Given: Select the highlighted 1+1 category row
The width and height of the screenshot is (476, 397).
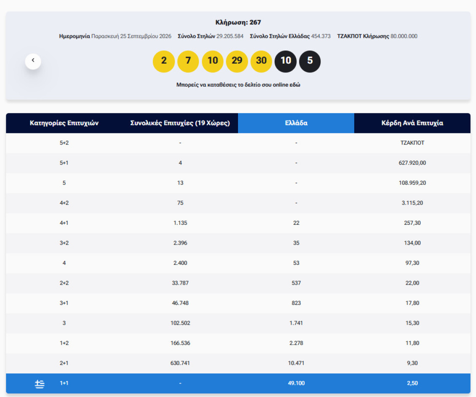Looking at the screenshot, I should click(238, 384).
